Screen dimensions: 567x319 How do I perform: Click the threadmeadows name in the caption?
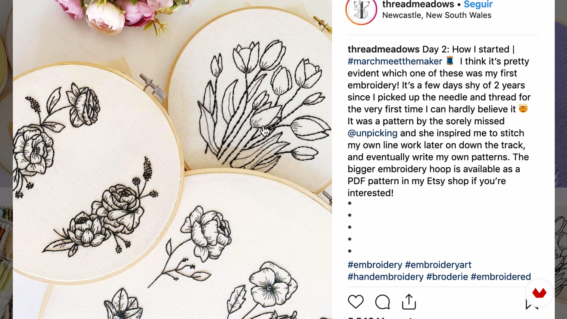click(x=383, y=49)
